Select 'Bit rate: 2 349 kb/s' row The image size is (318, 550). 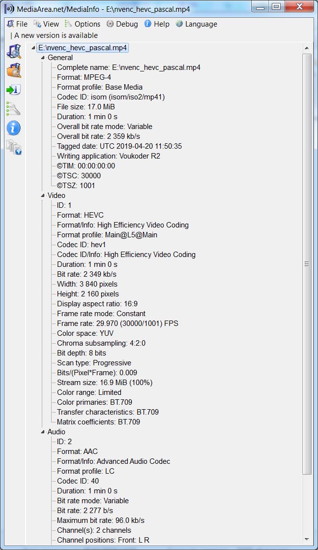tap(87, 274)
